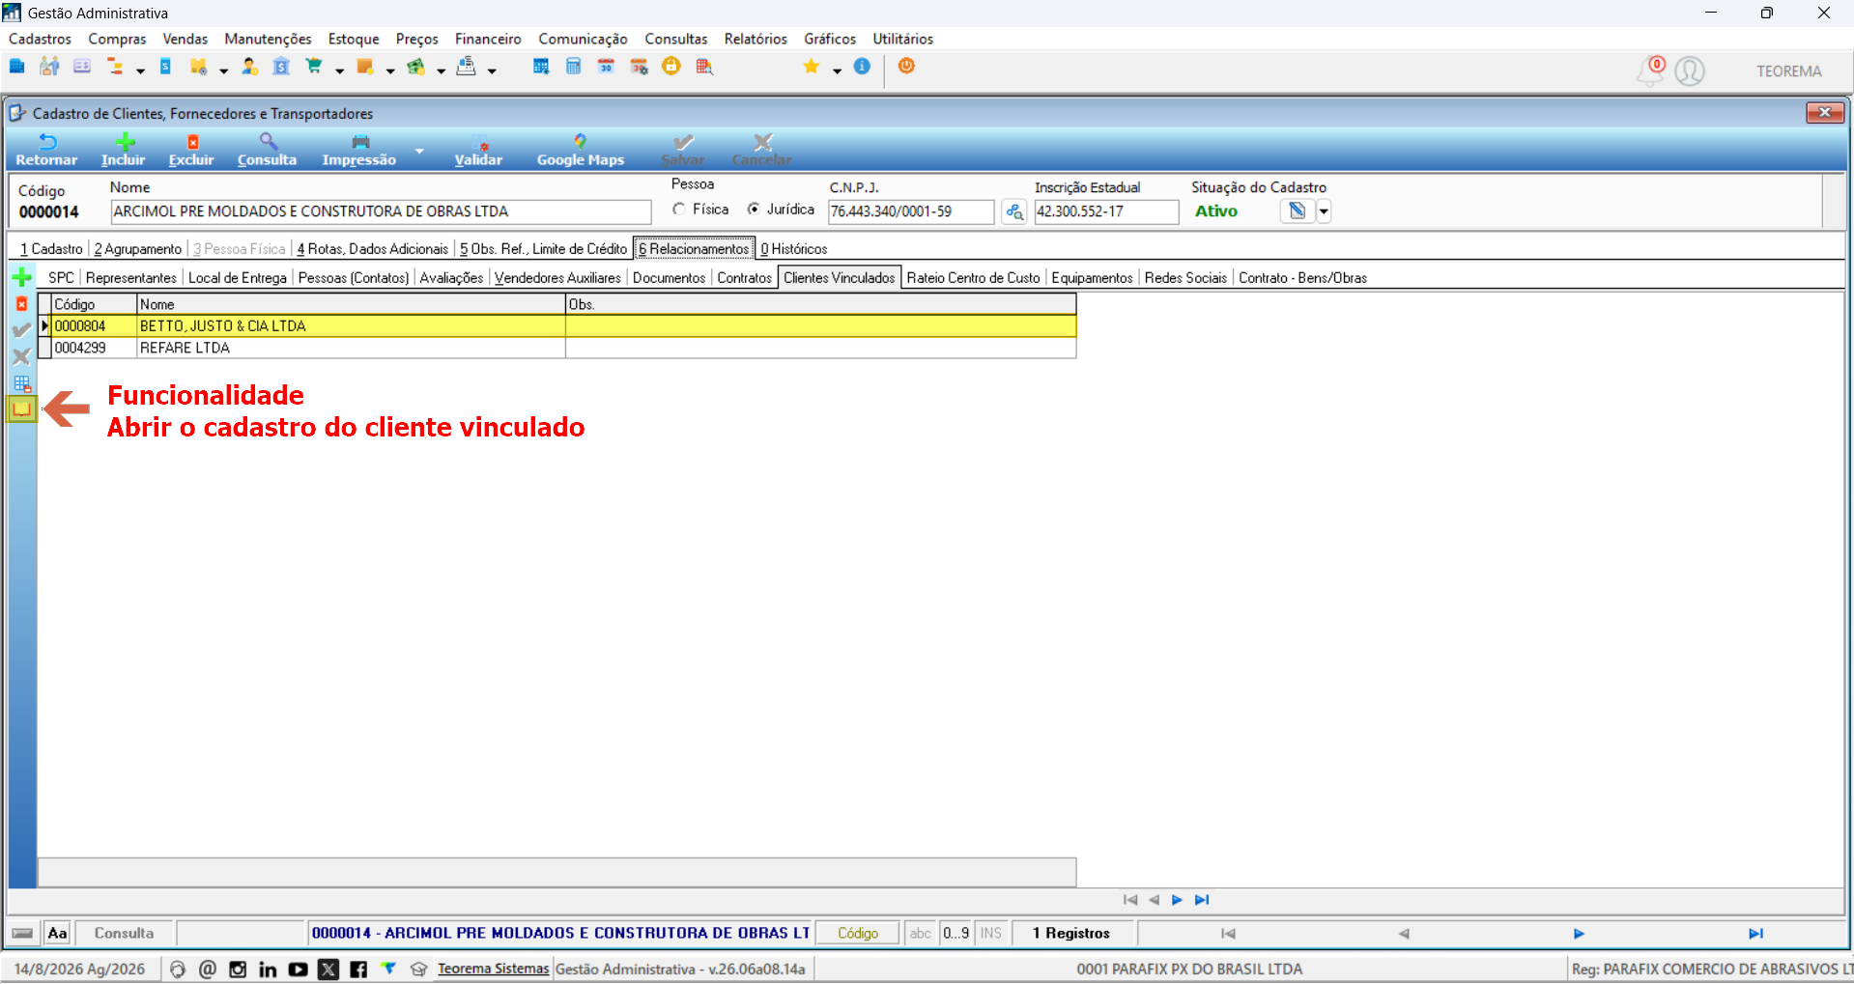The width and height of the screenshot is (1854, 984).
Task: Switch to the Representantes sub-tab
Action: pos(131,278)
